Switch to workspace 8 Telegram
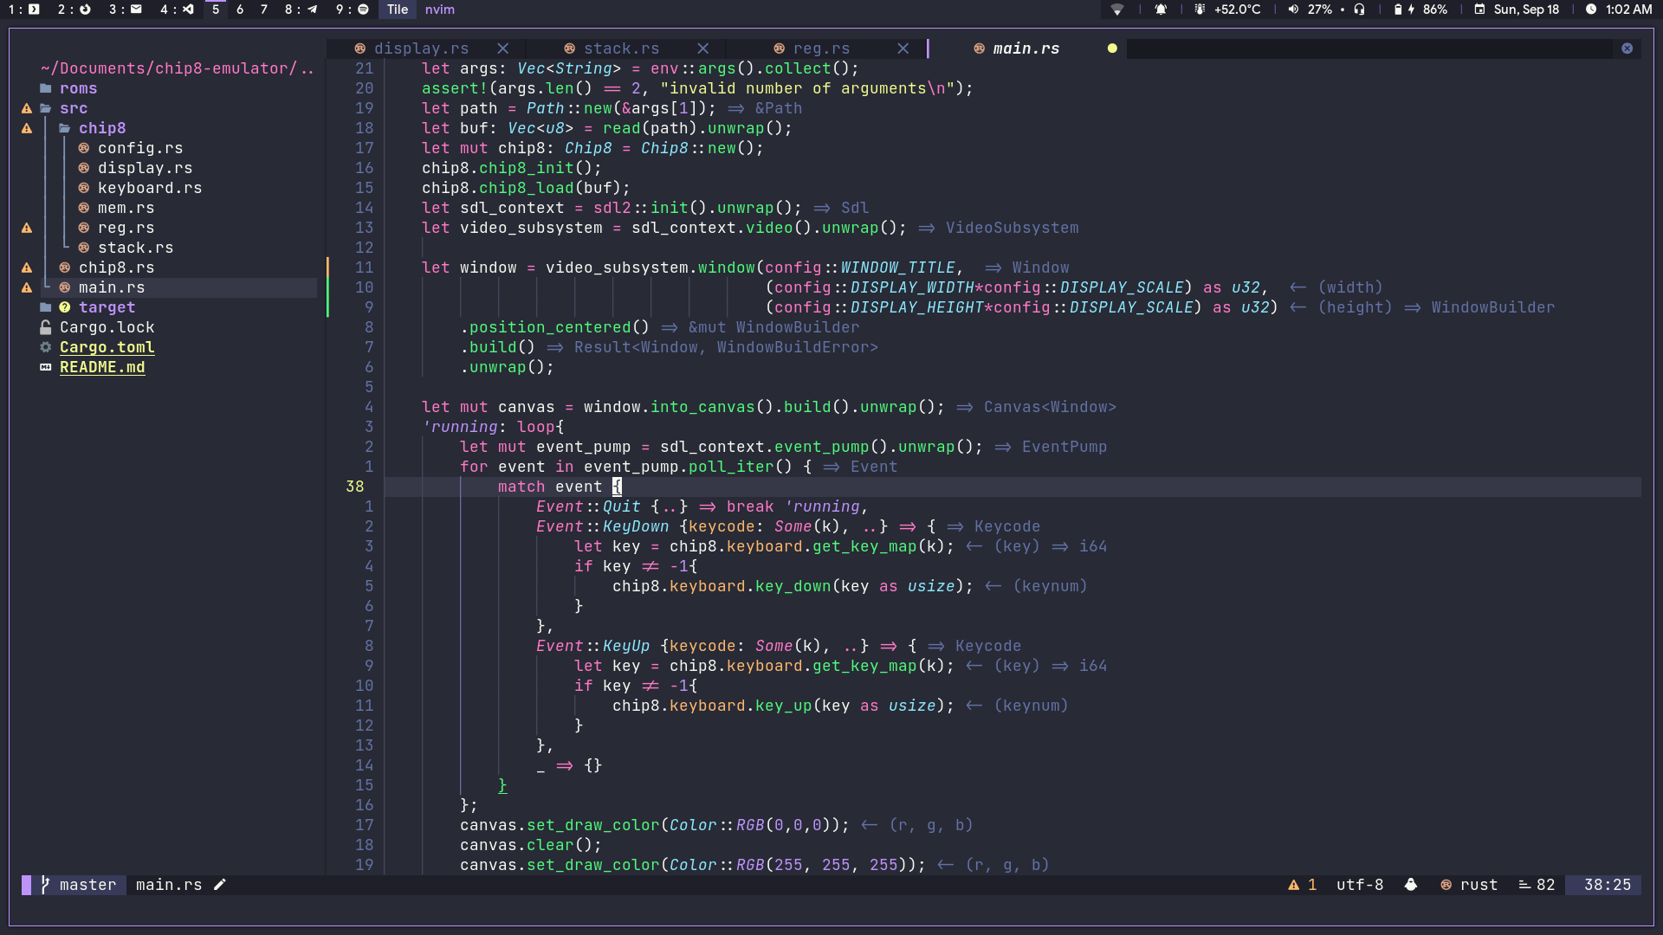This screenshot has width=1663, height=935. click(x=301, y=10)
